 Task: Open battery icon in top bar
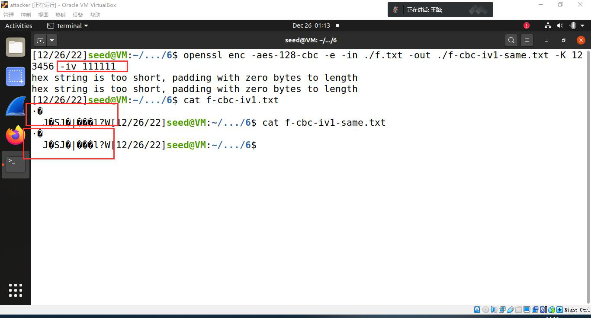pos(572,26)
